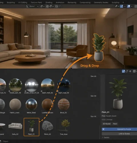
Task: Click the 3D Model tag
Action: 106,124
